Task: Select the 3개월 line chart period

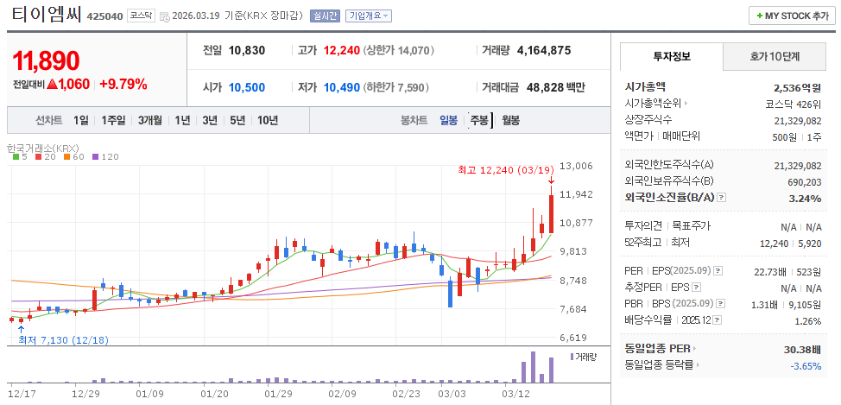Action: point(149,120)
